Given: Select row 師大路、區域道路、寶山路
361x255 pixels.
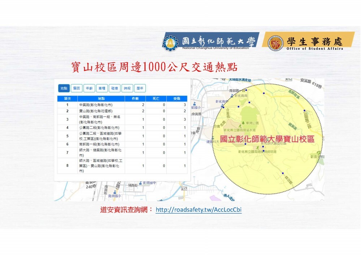Looking at the screenshot, I should [x=122, y=166].
